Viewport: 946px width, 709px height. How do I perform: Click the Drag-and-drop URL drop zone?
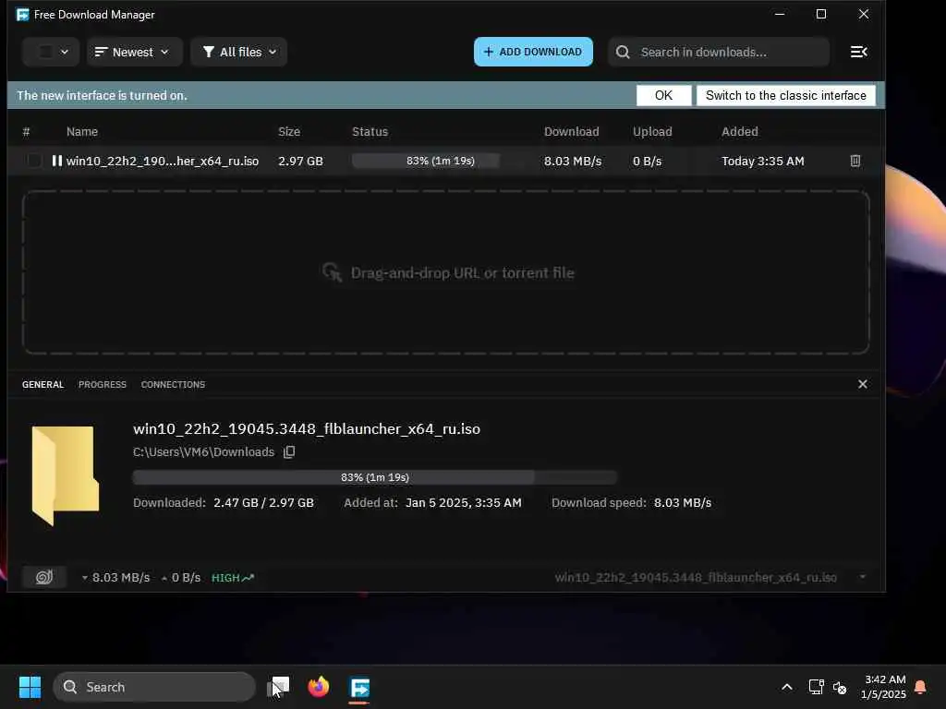tap(446, 272)
